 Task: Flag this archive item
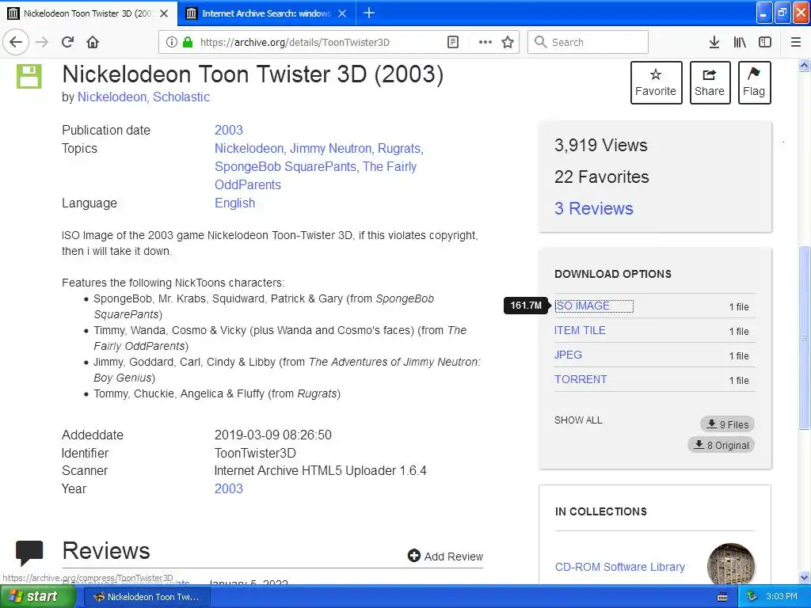(754, 82)
